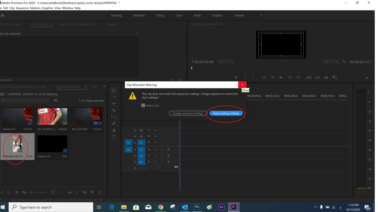Step forward one frame
This screenshot has height=212, width=378.
click(x=289, y=78)
